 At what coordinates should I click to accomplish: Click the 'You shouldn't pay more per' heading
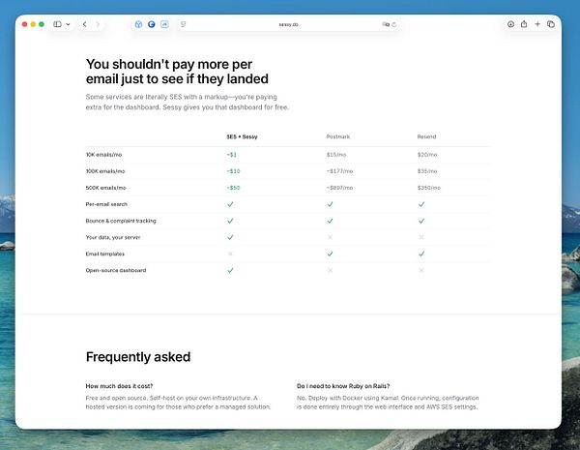[x=169, y=64]
